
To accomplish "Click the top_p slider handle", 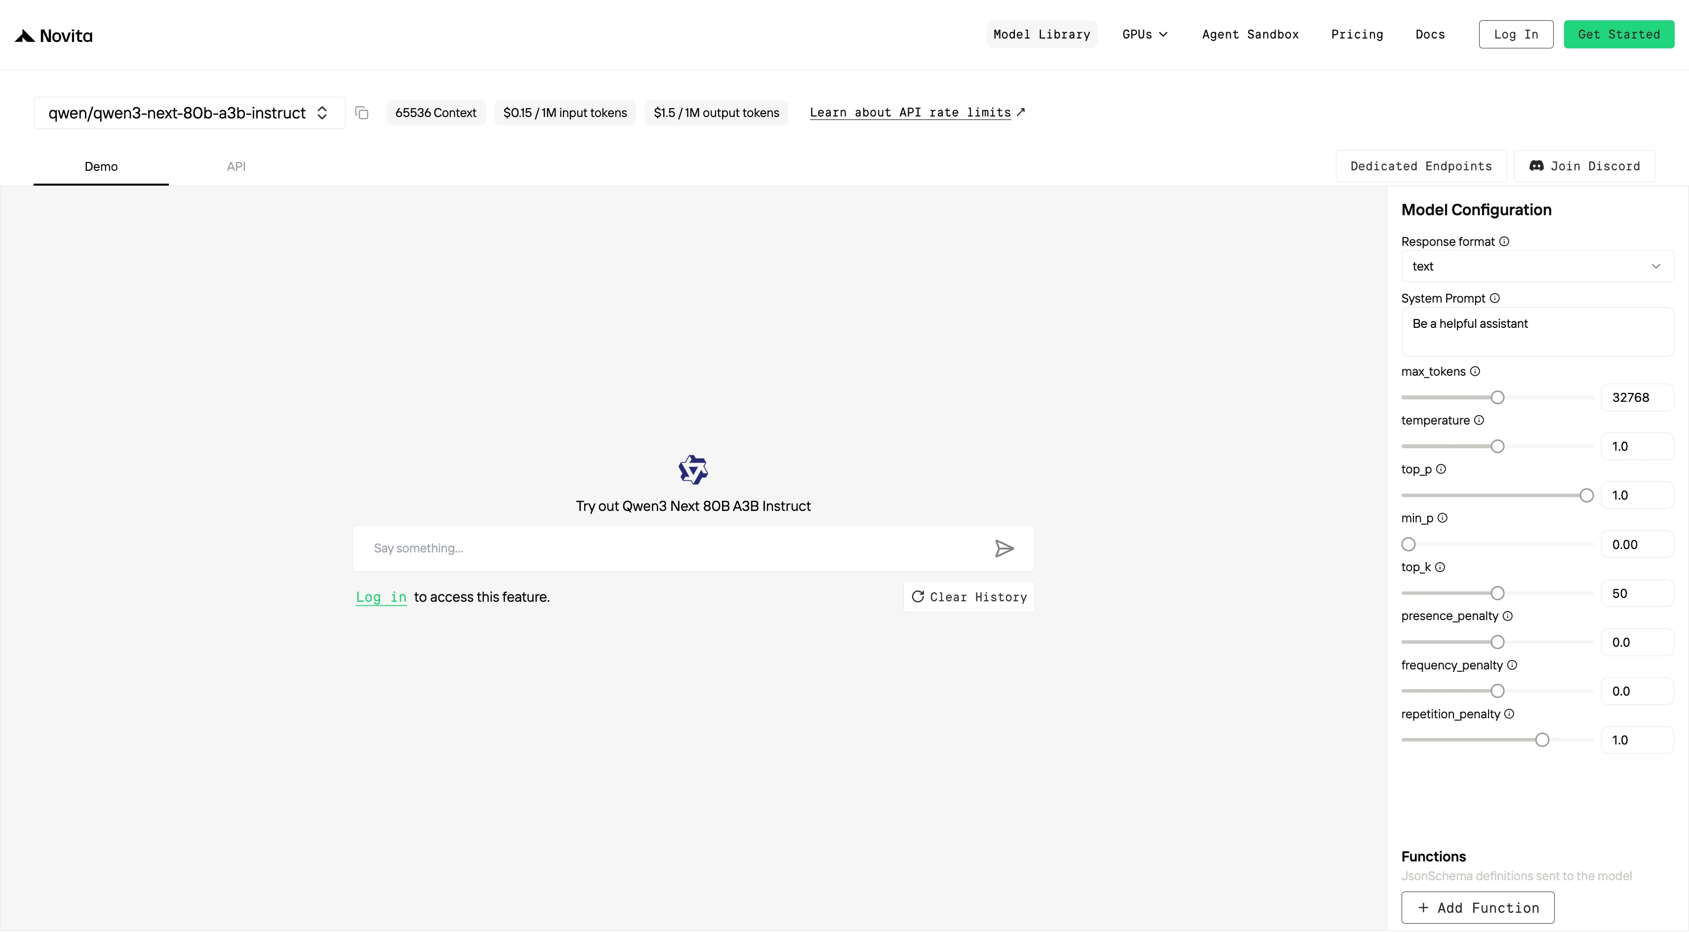I will click(1587, 496).
